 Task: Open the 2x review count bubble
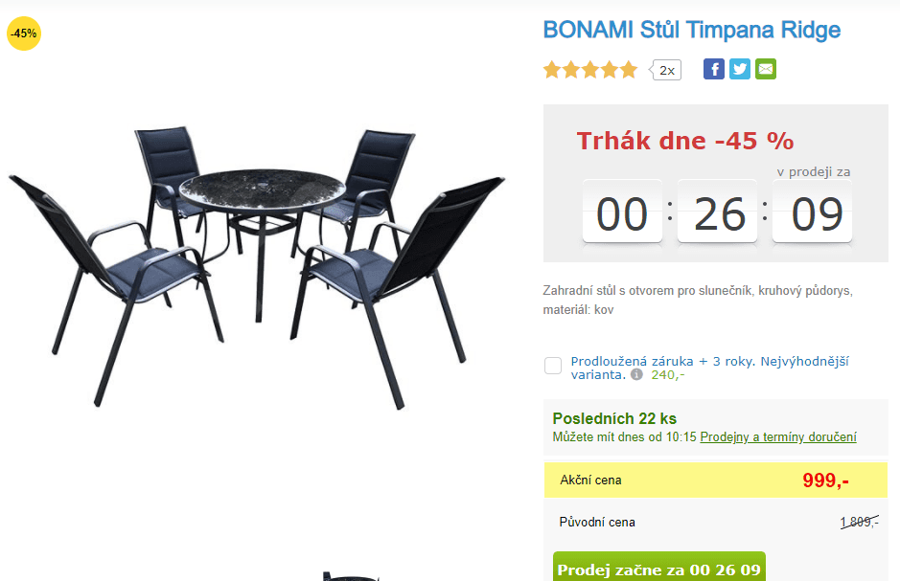click(666, 70)
